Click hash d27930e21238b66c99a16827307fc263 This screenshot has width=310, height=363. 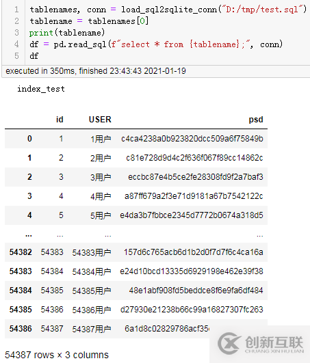(x=192, y=310)
